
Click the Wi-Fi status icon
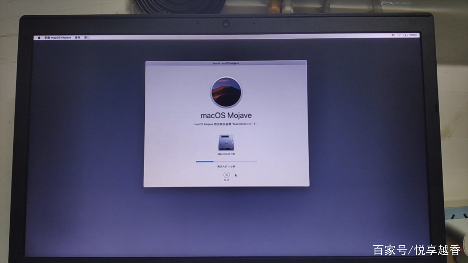pyautogui.click(x=399, y=35)
